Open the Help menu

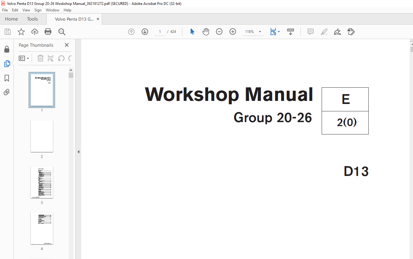coord(67,10)
